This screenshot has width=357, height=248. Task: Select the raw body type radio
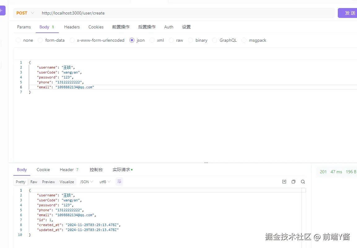click(x=171, y=40)
